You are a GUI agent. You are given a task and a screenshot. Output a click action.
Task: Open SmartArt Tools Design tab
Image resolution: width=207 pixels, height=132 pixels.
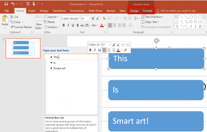(134, 11)
